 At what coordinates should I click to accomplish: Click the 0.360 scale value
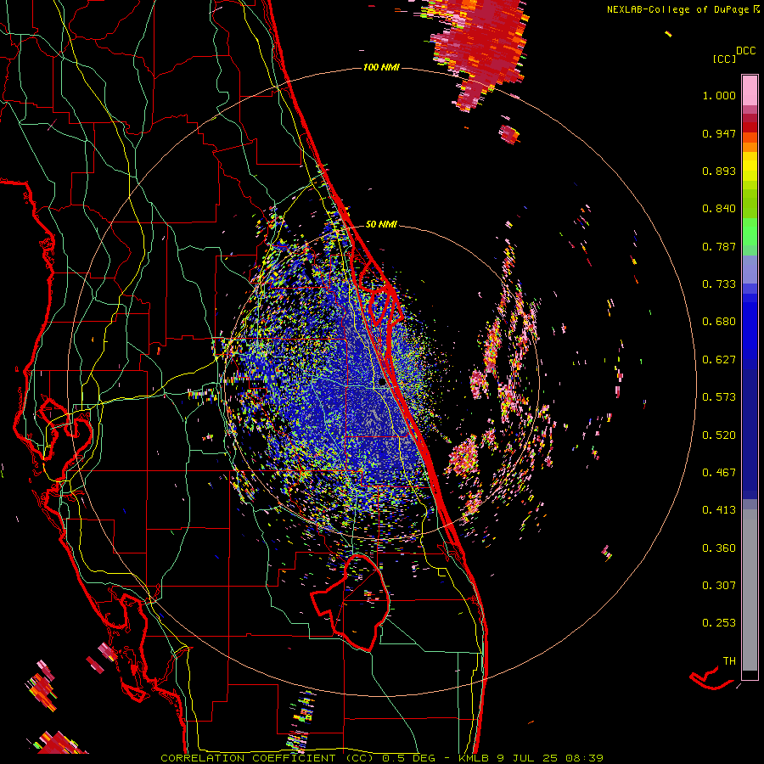pyautogui.click(x=719, y=548)
